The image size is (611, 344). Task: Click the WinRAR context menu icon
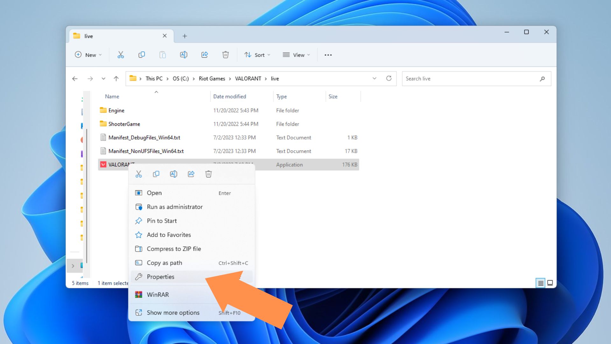click(138, 294)
